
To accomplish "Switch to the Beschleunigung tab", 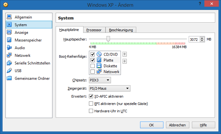I will click(121, 30).
